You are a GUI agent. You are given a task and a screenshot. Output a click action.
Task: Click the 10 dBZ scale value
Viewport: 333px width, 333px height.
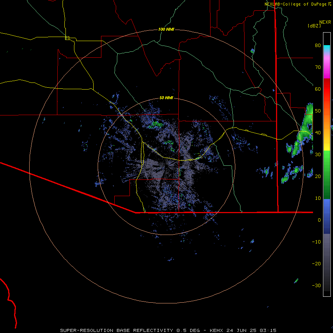coord(318,198)
